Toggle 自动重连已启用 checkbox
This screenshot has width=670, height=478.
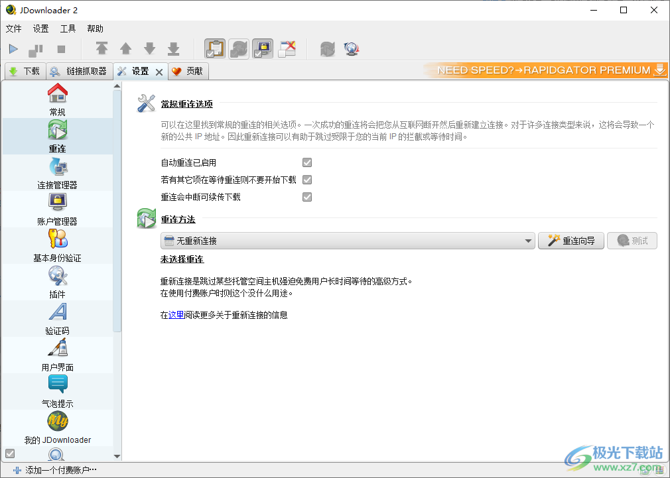[x=306, y=162]
